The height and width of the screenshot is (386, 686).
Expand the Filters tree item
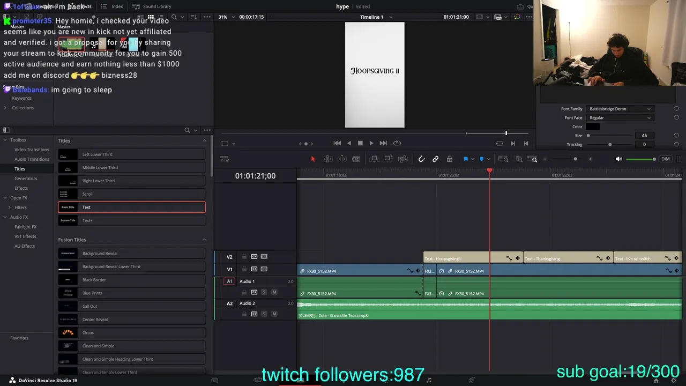click(9, 207)
